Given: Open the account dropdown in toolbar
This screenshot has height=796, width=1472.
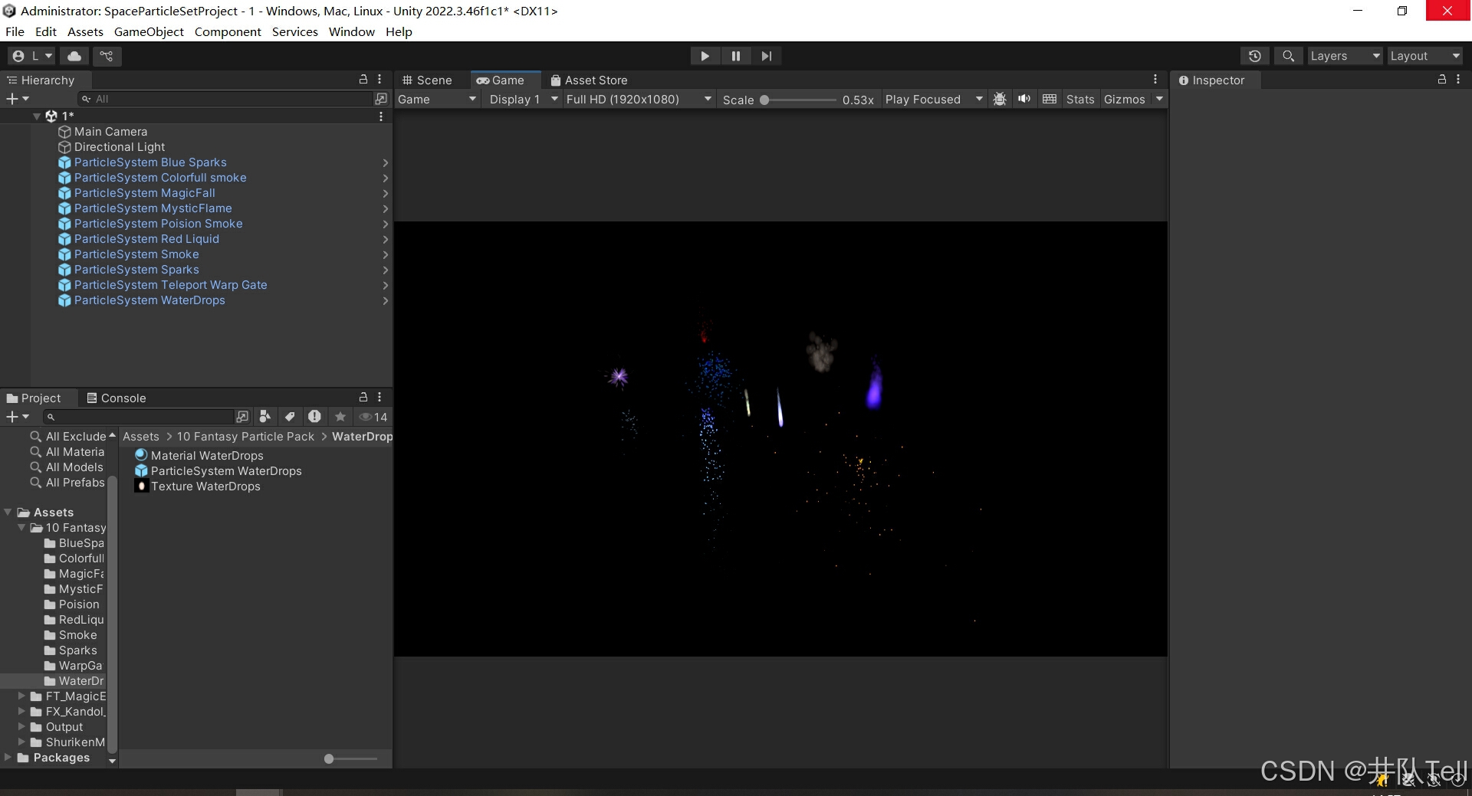Looking at the screenshot, I should [31, 56].
